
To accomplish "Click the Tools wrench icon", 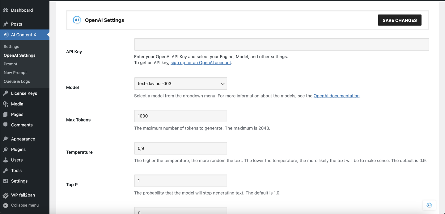I will pos(6,171).
